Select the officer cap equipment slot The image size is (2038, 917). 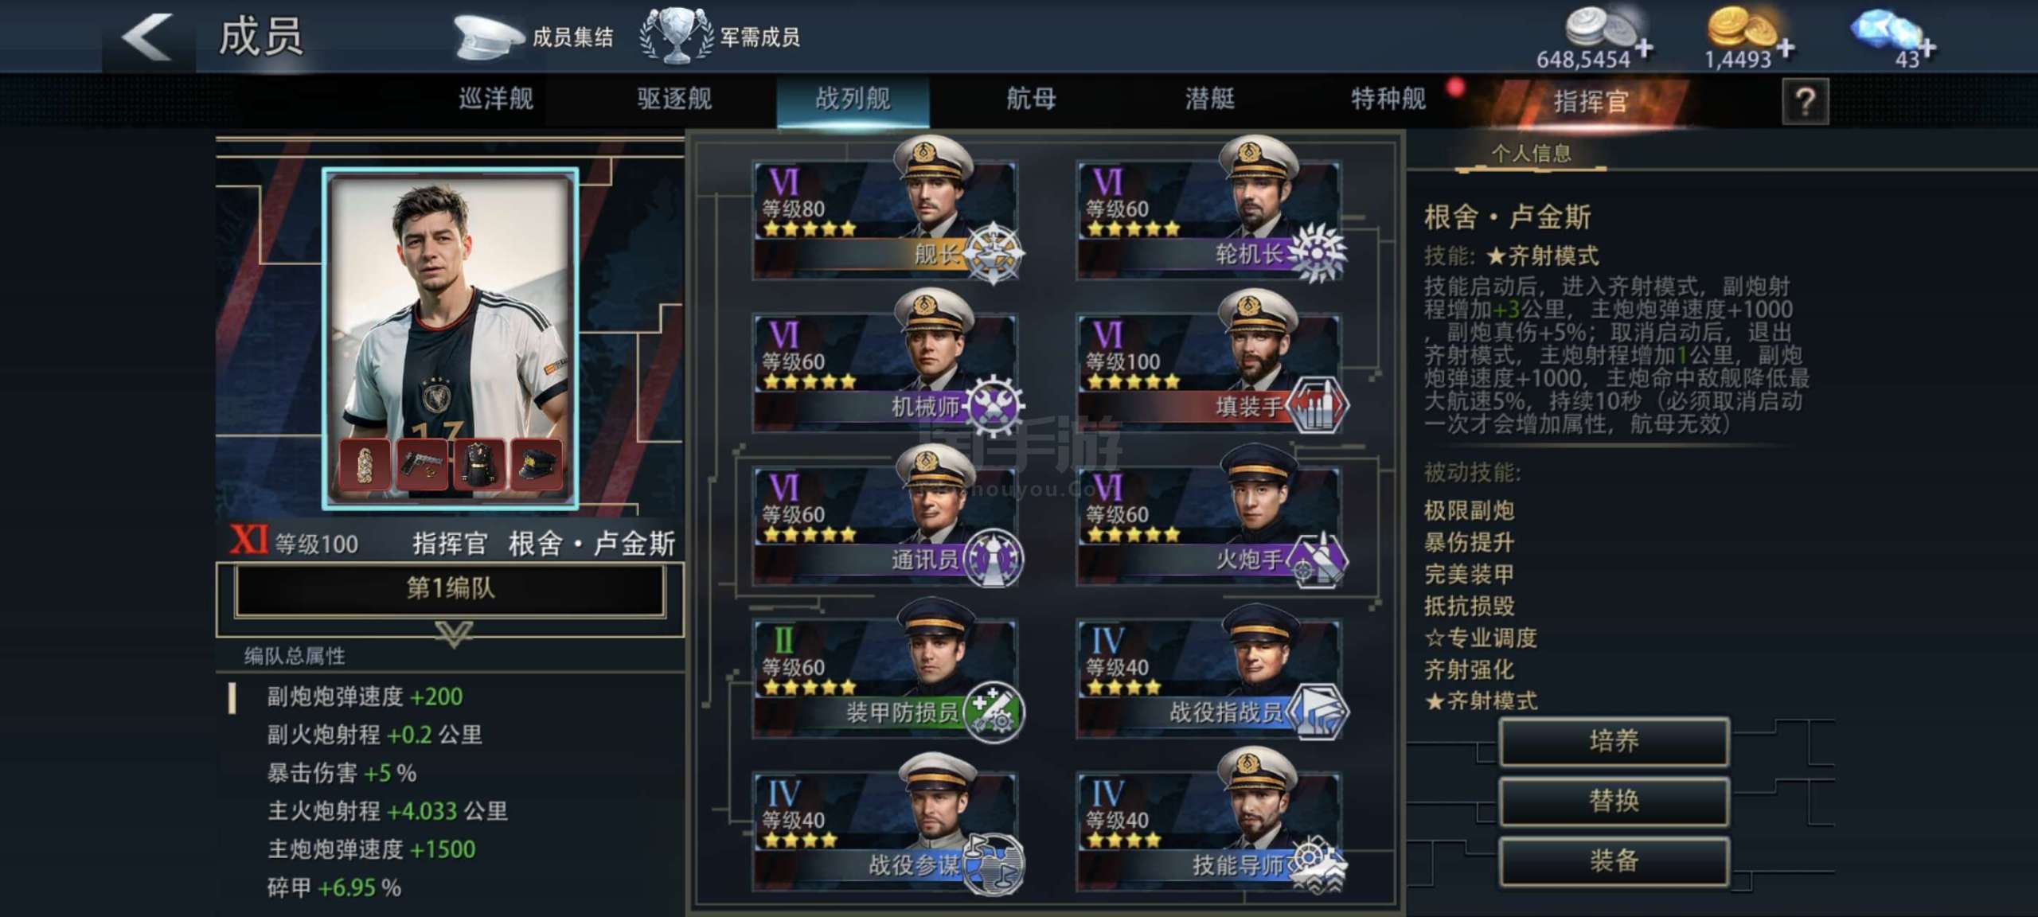[x=537, y=464]
